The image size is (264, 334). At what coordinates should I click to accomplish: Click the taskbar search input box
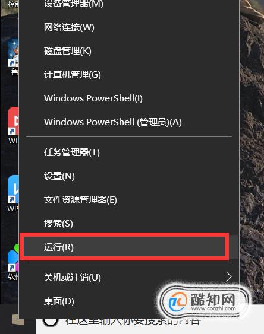click(x=149, y=326)
